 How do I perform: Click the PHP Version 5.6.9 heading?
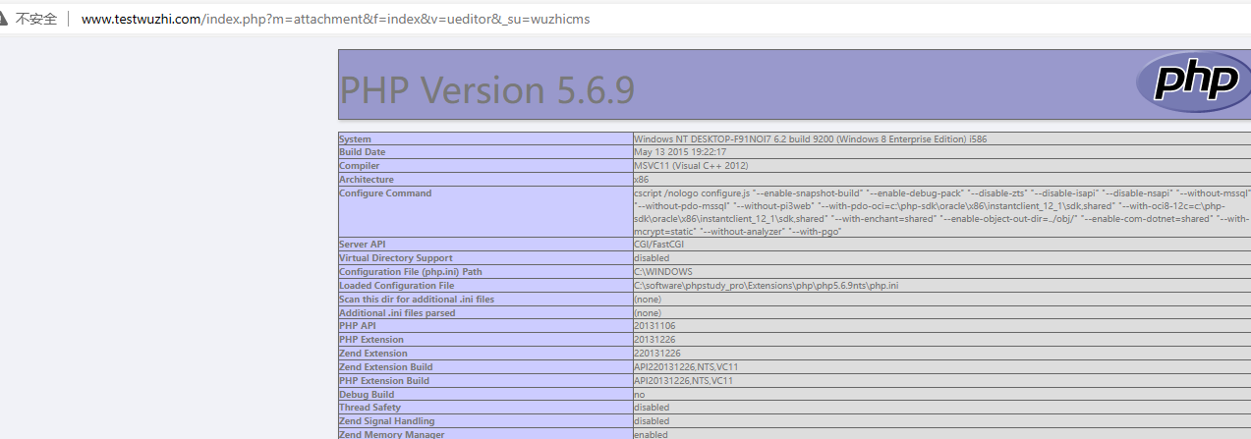point(487,90)
